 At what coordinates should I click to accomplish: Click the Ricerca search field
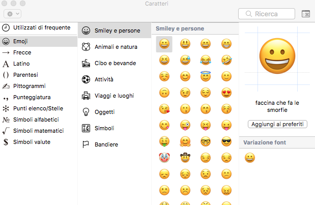[x=267, y=14]
